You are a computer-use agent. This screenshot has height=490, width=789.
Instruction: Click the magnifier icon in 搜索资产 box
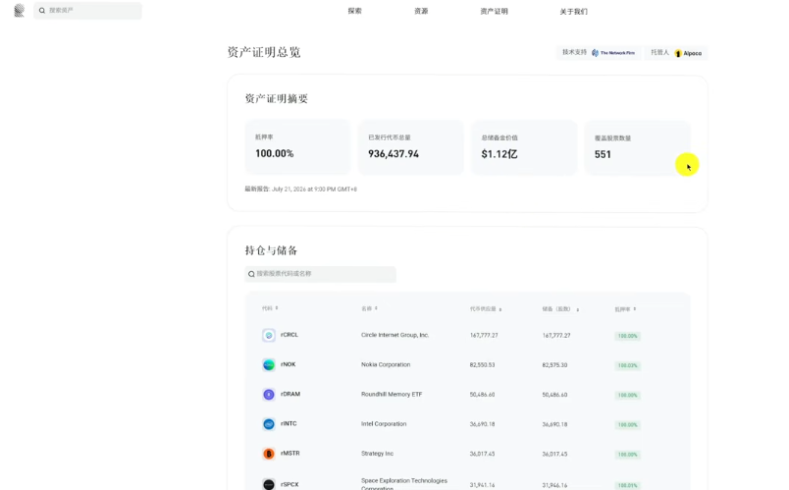click(42, 11)
